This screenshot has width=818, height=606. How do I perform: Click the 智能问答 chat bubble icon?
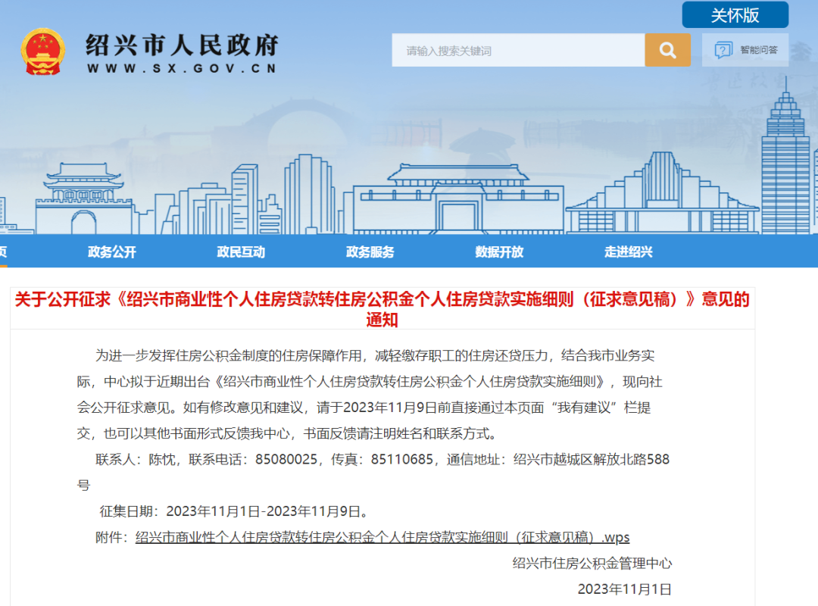pos(723,50)
